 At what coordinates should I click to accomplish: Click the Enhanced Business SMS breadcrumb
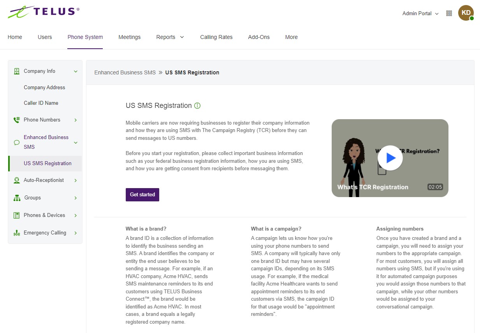(125, 72)
